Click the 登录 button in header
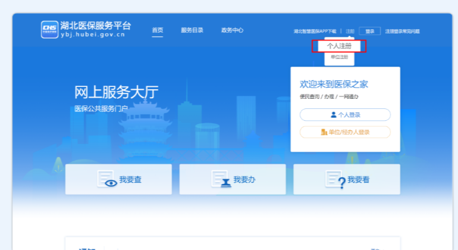Screen dimensions: 458x250 tap(370, 31)
